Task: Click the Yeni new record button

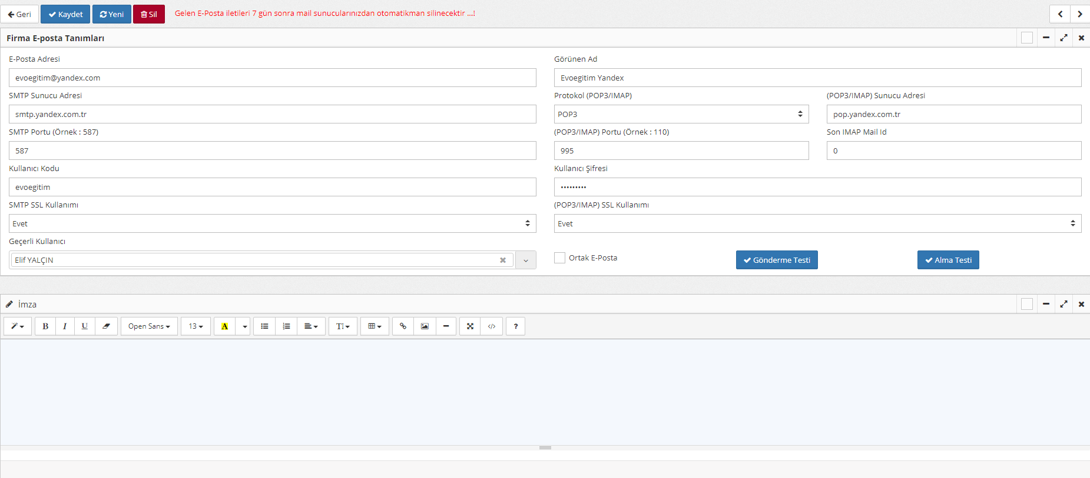Action: (112, 14)
